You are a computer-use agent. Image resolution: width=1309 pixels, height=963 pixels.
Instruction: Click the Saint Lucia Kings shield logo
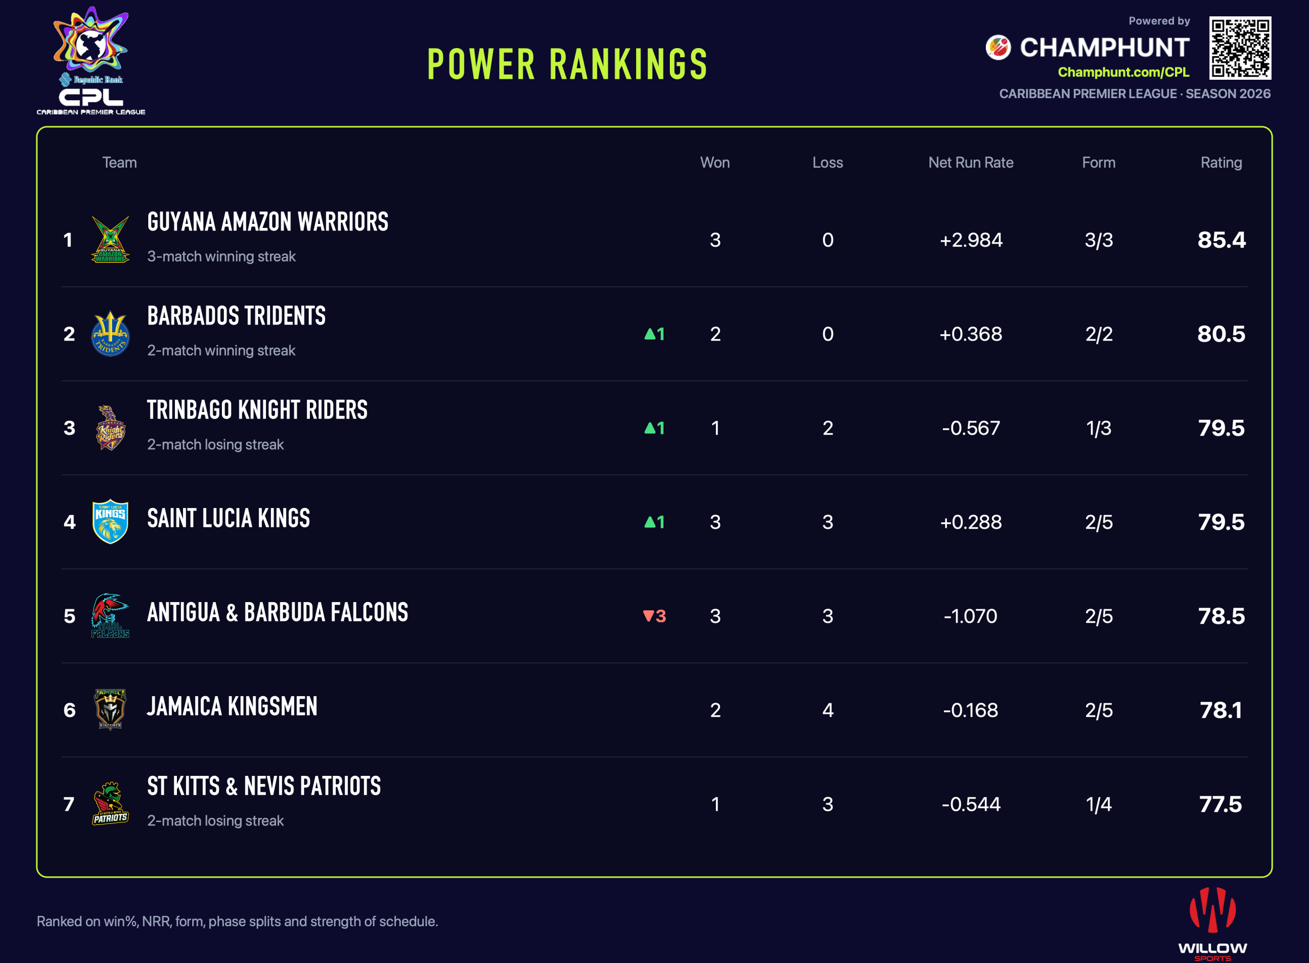(110, 522)
